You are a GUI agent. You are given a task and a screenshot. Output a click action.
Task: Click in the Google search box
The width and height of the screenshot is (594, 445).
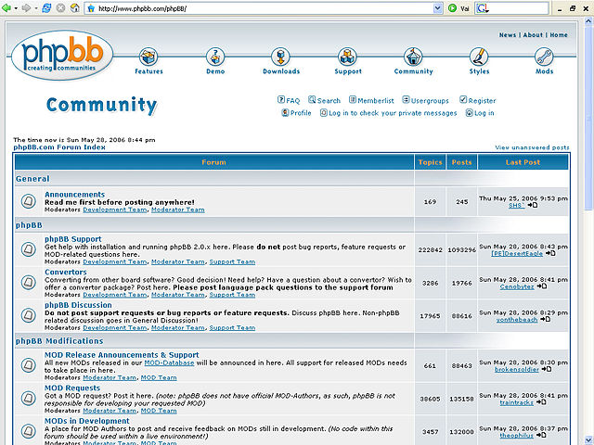[519, 8]
